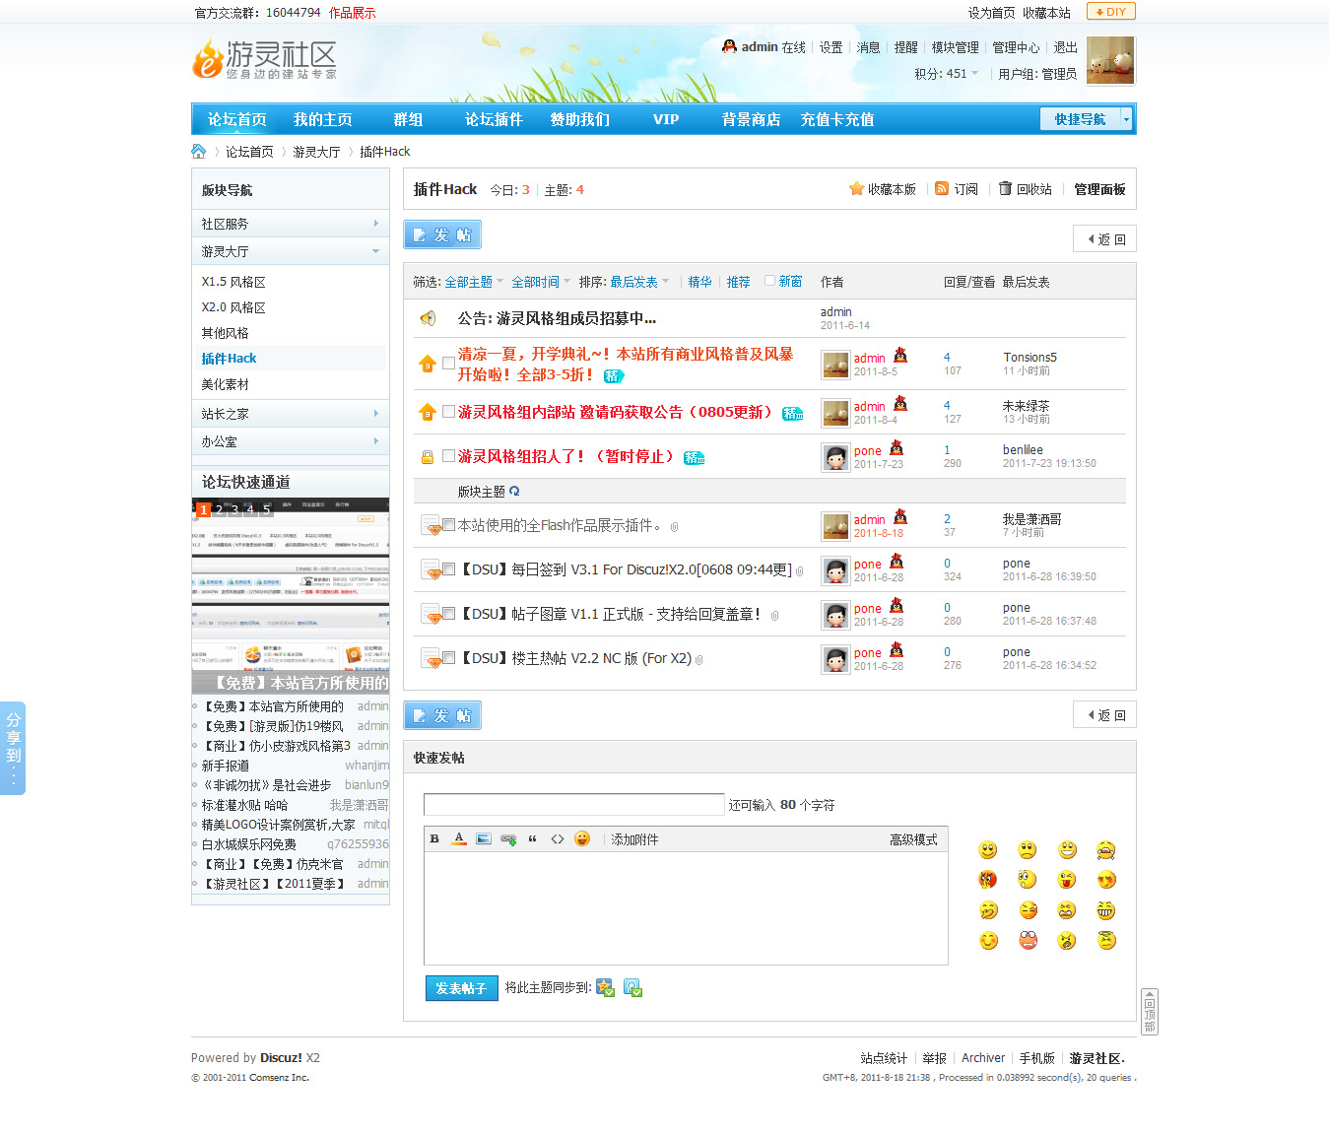This screenshot has height=1135, width=1329.
Task: Click the 添加附件 link
Action: tap(634, 839)
